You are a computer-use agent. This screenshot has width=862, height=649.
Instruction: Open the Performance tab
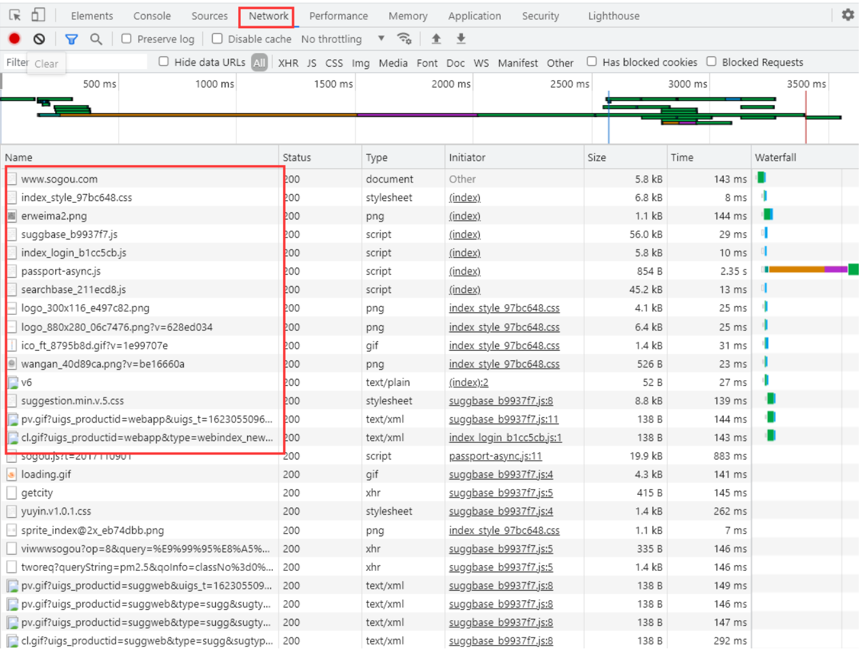tap(338, 16)
